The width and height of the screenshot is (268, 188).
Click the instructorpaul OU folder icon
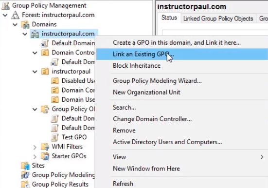tap(45, 72)
